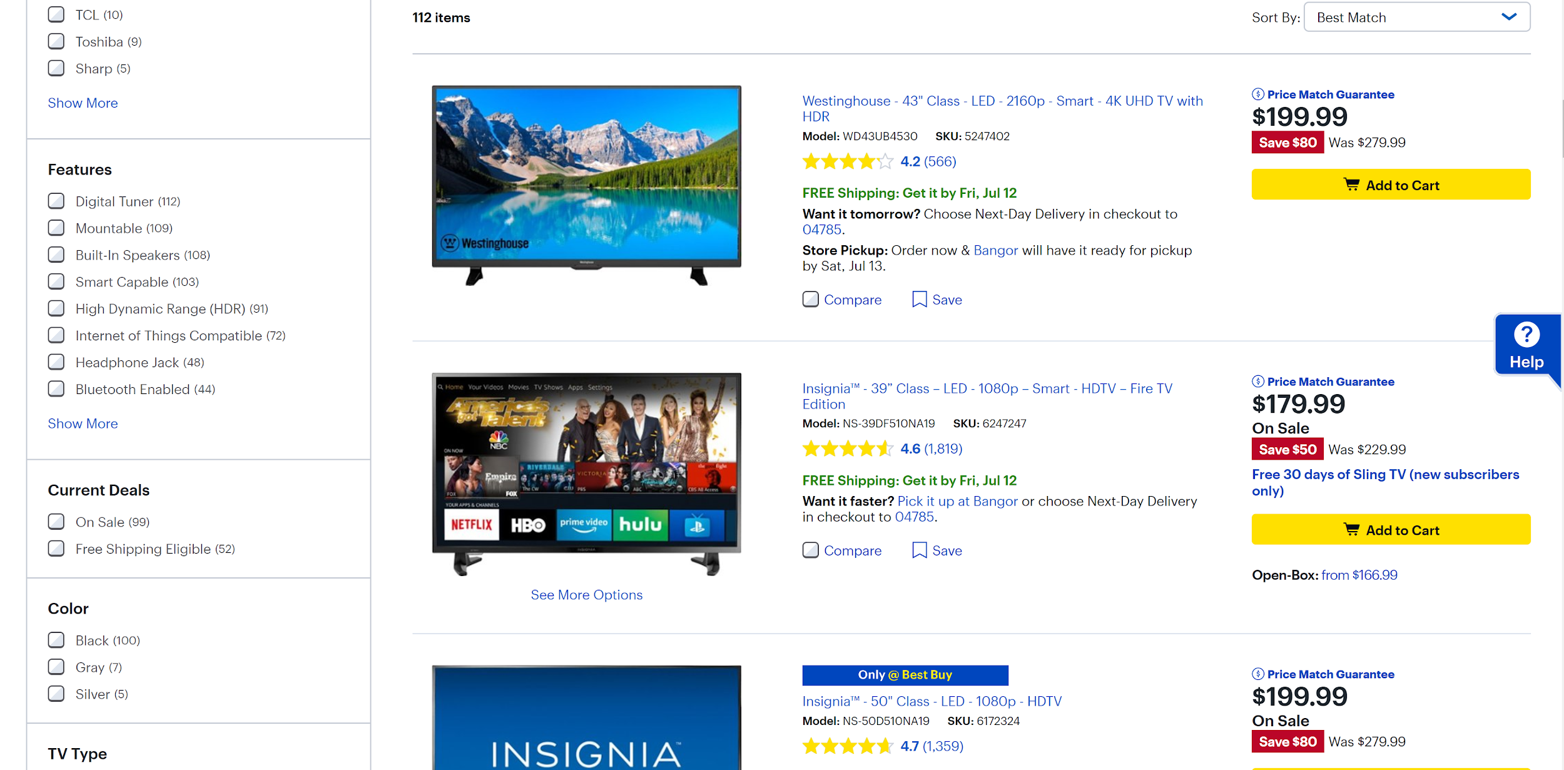Click the Westinghouse TV product thumbnail image
This screenshot has width=1564, height=770.
click(586, 186)
